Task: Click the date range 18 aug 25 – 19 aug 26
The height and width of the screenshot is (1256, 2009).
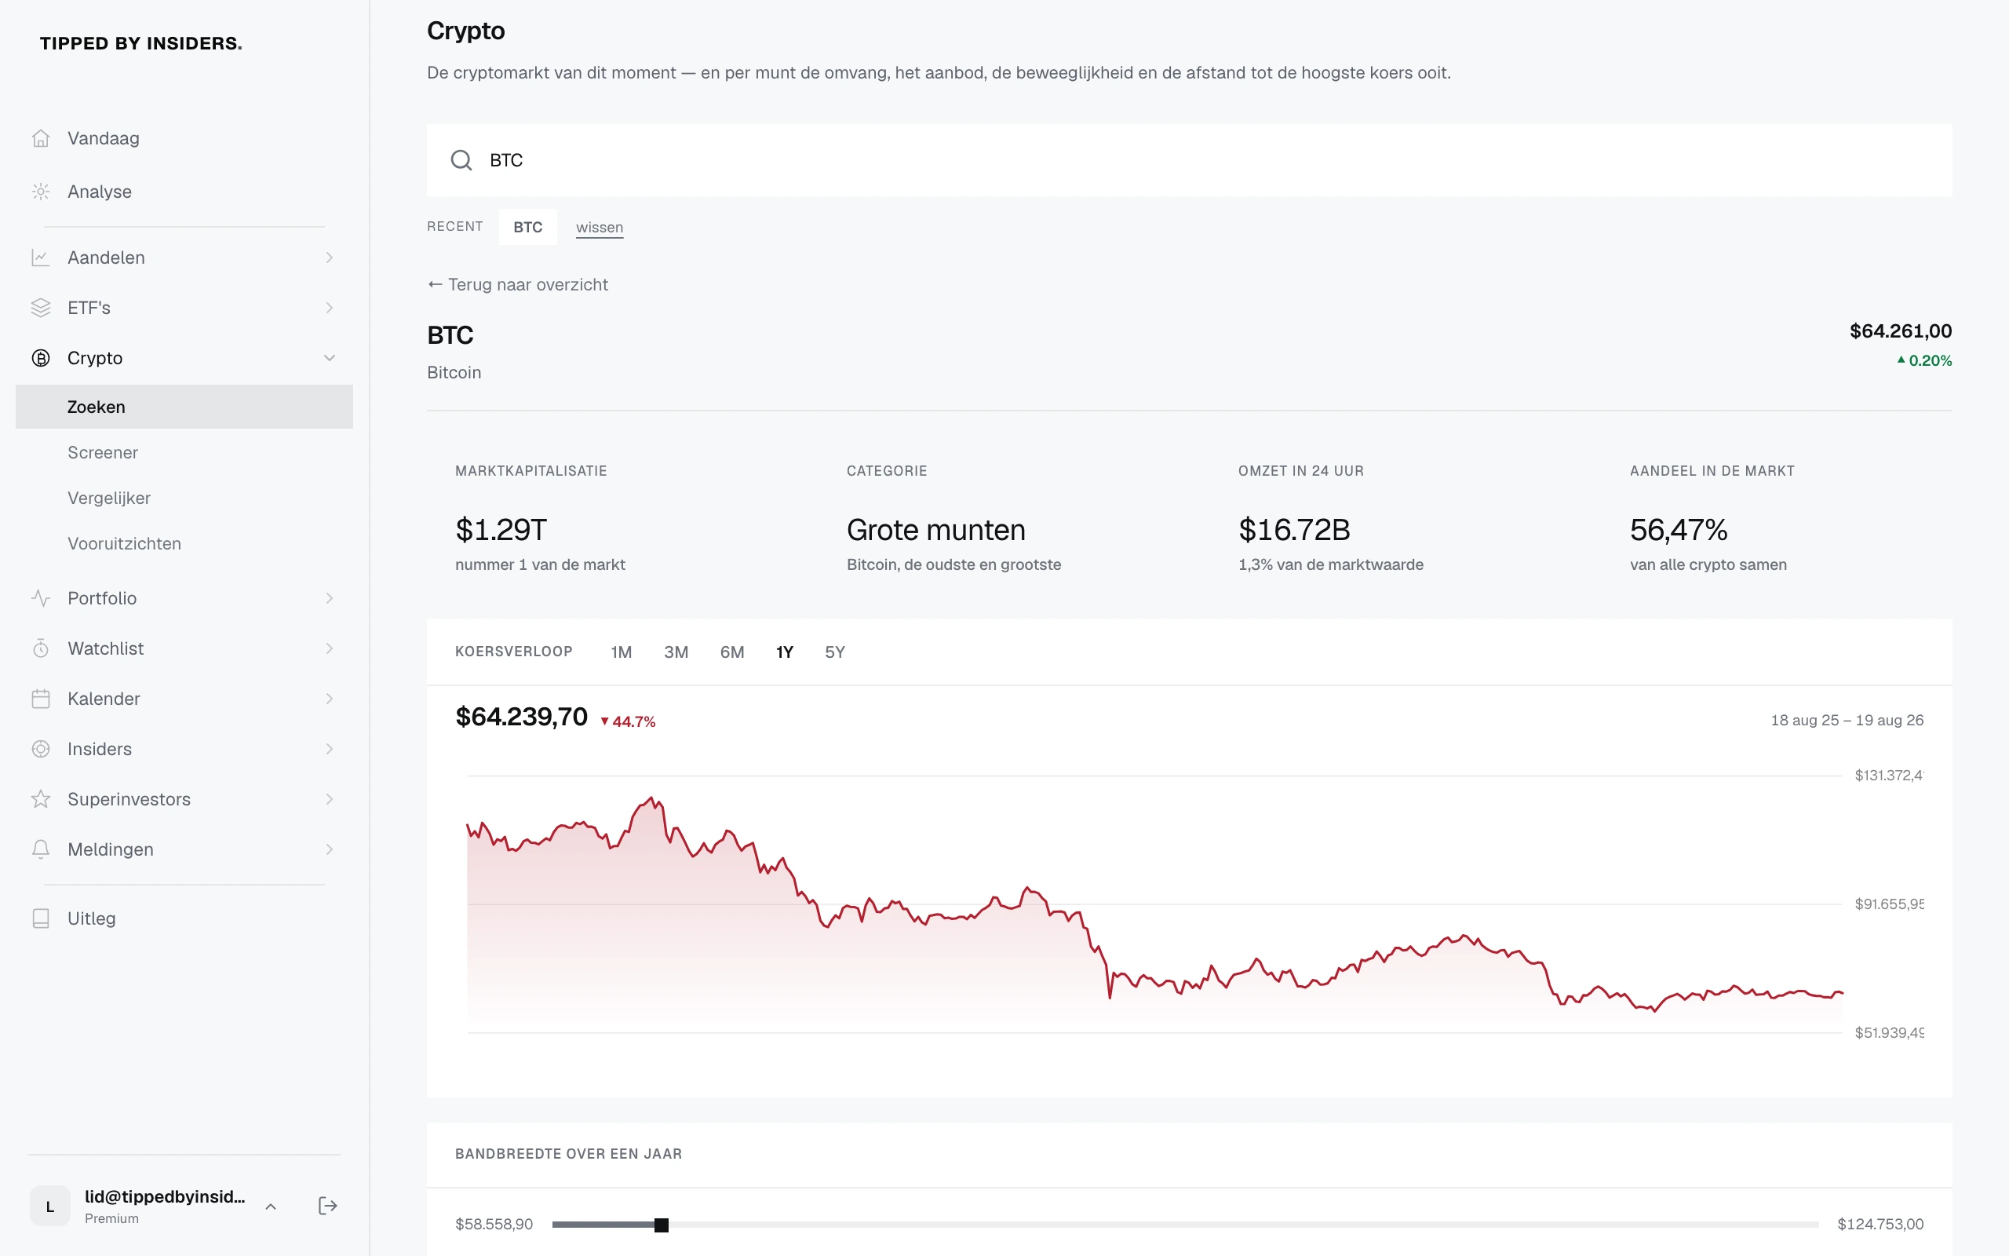Action: pos(1847,720)
